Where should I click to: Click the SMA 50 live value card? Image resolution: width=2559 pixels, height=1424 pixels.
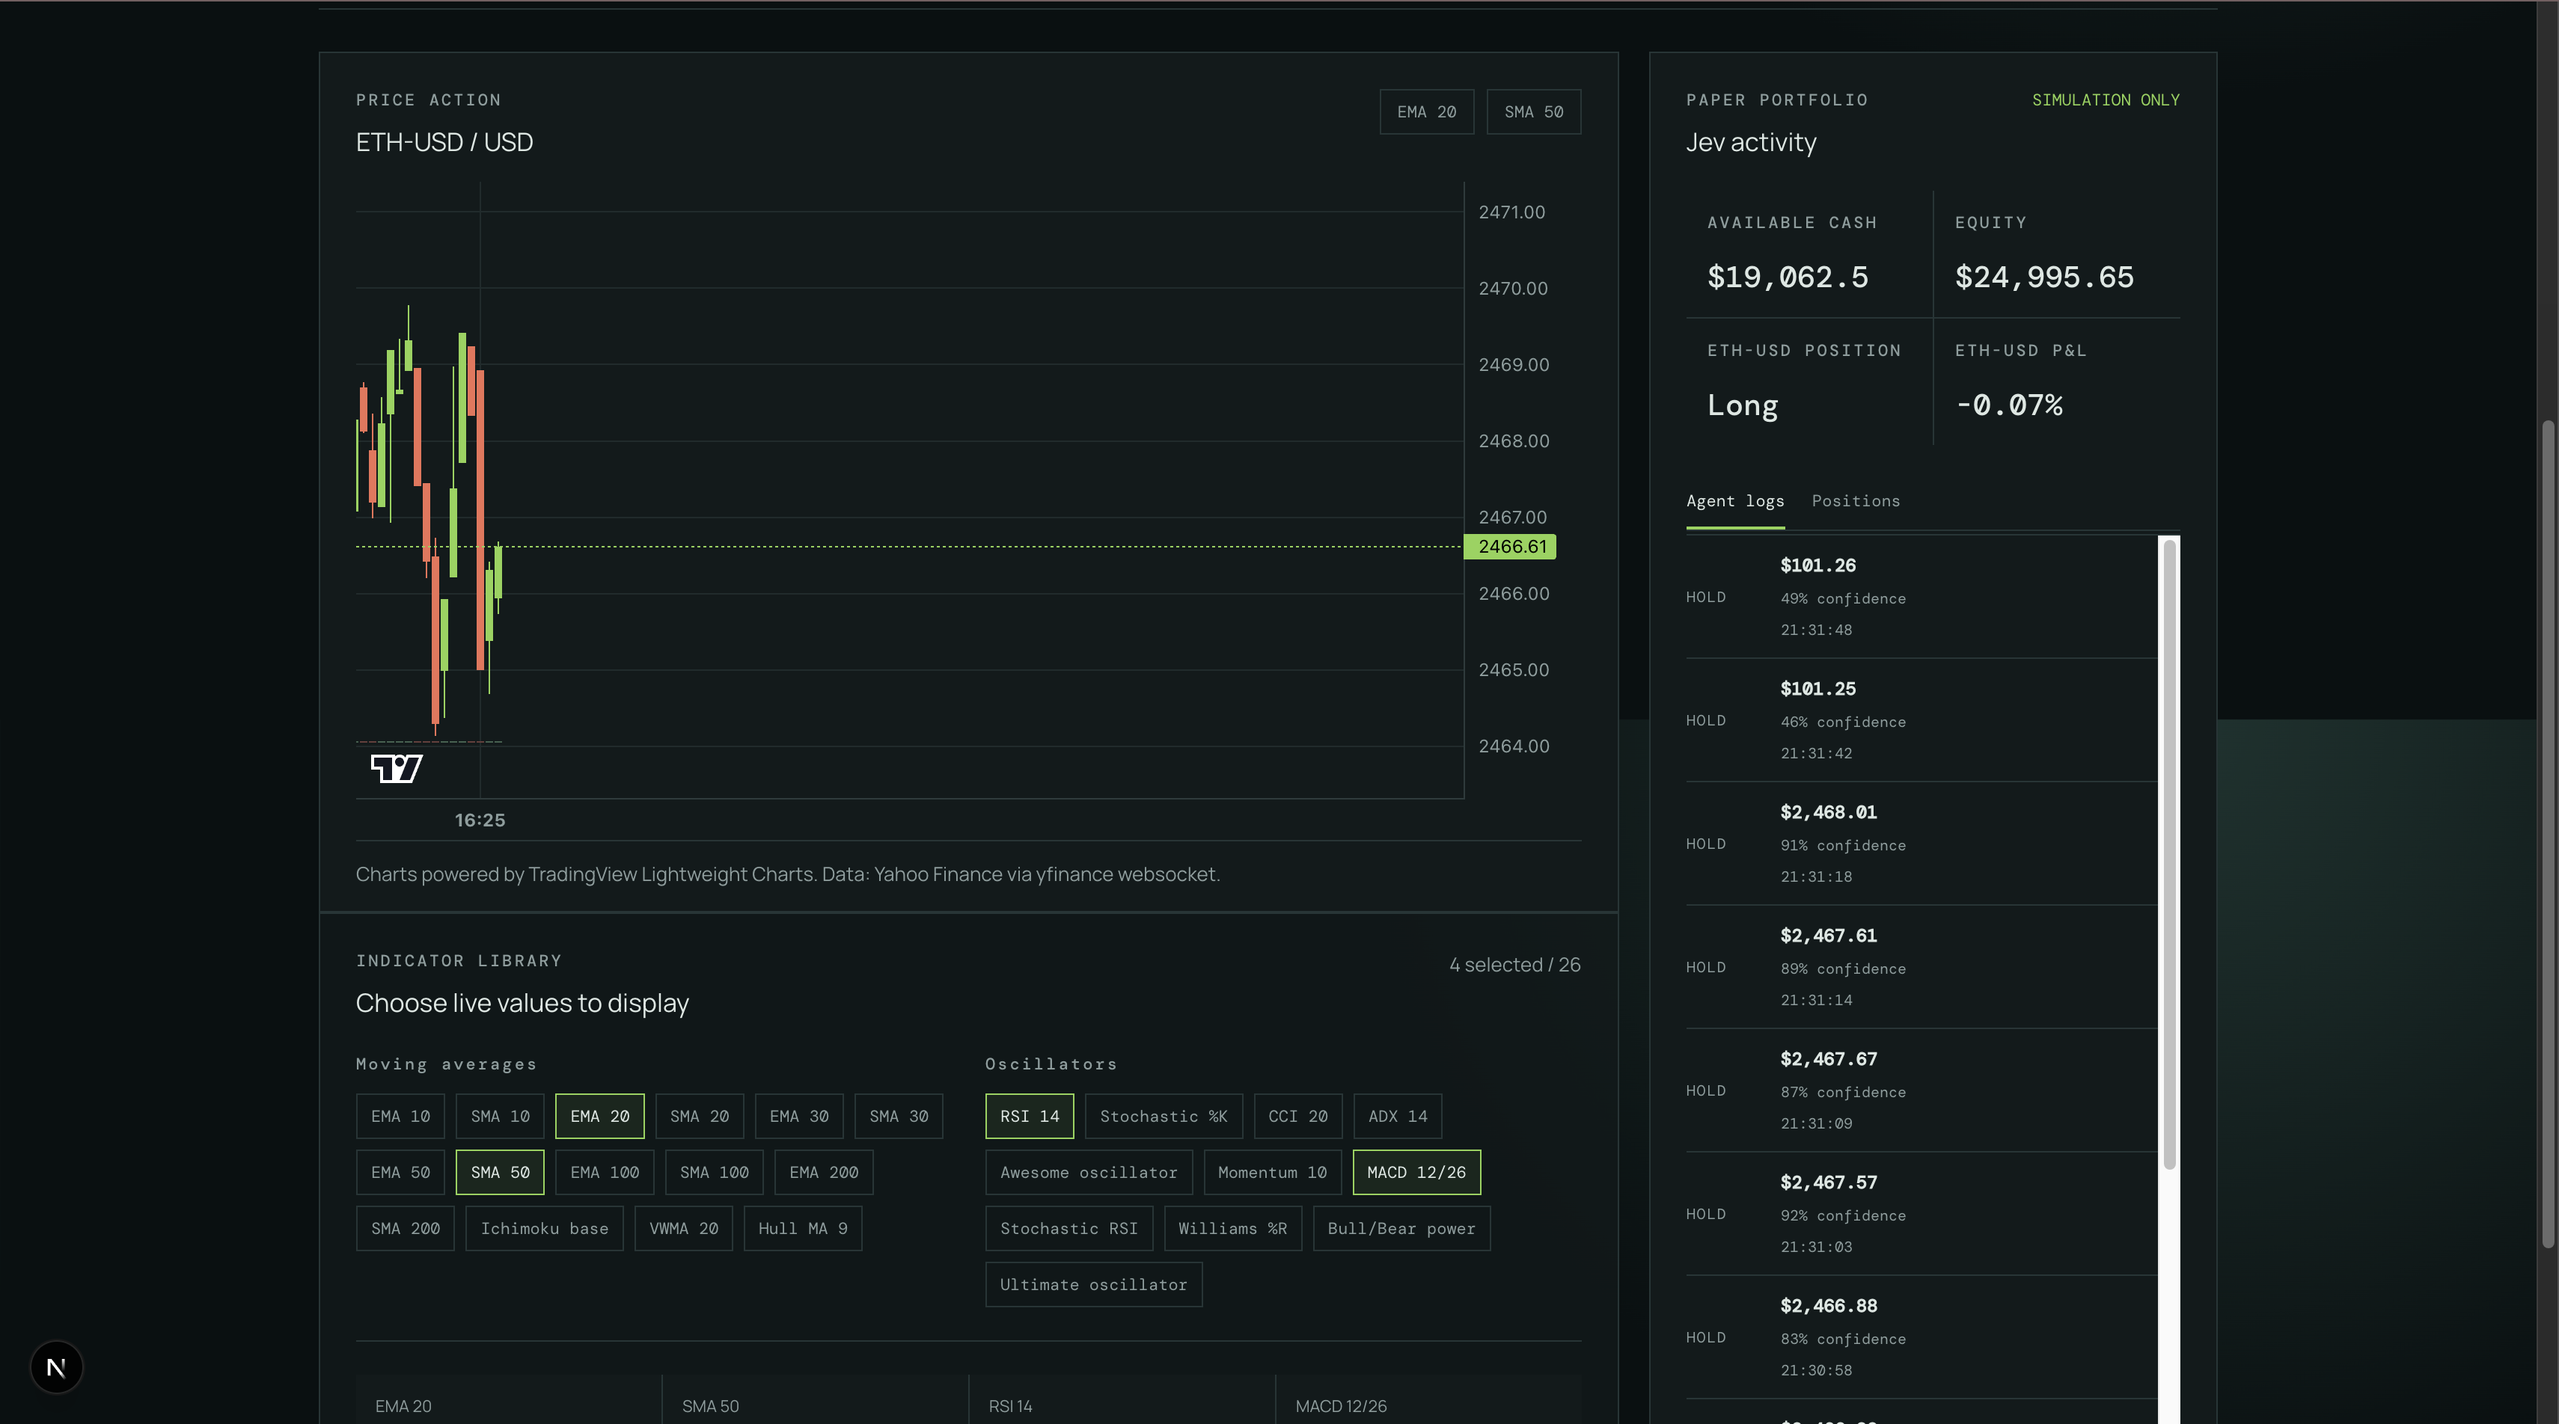click(815, 1400)
